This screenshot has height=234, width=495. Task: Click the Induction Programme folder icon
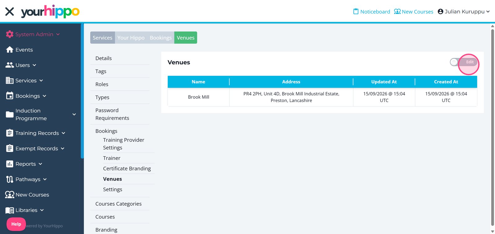point(10,114)
